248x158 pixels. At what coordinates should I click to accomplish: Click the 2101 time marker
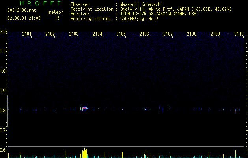26,34
